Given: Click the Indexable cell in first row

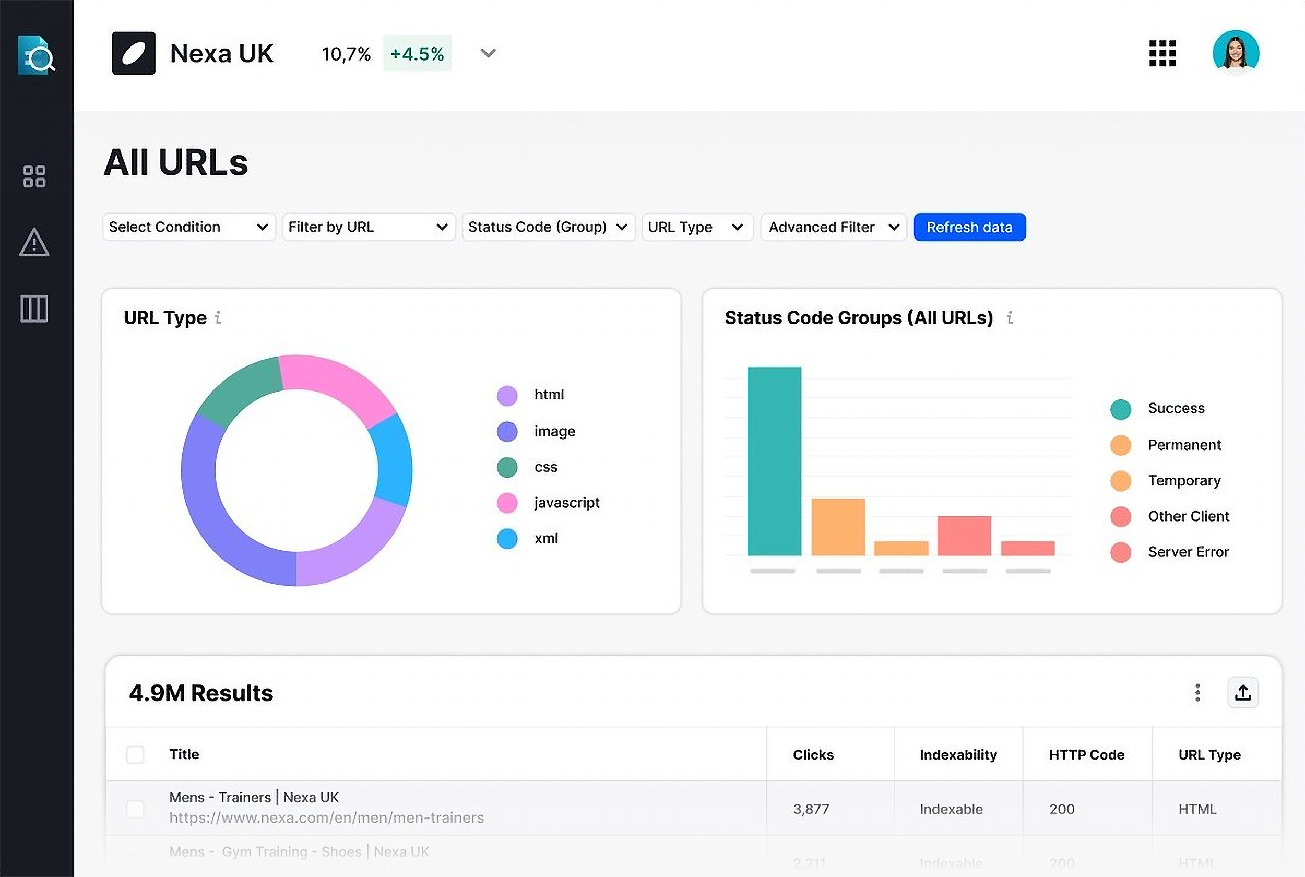Looking at the screenshot, I should [951, 809].
